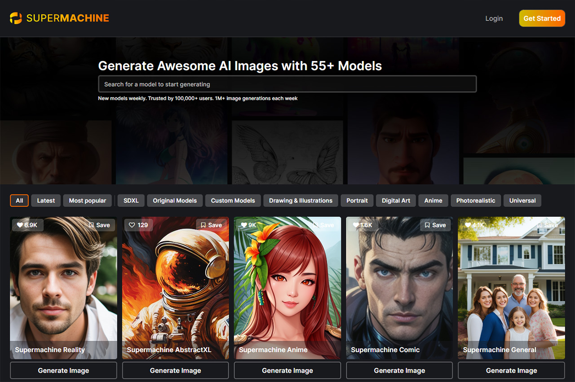Show only SDXL models

coord(131,201)
